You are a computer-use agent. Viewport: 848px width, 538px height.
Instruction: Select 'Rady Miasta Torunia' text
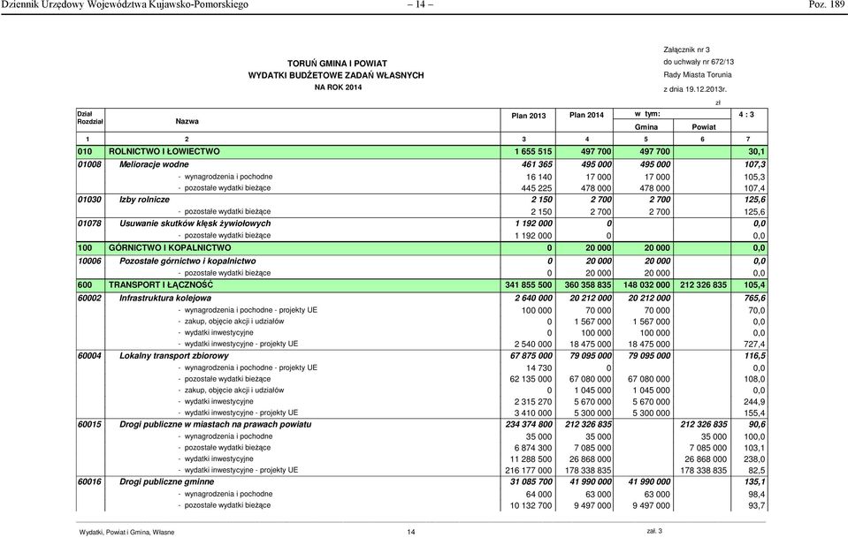click(697, 74)
